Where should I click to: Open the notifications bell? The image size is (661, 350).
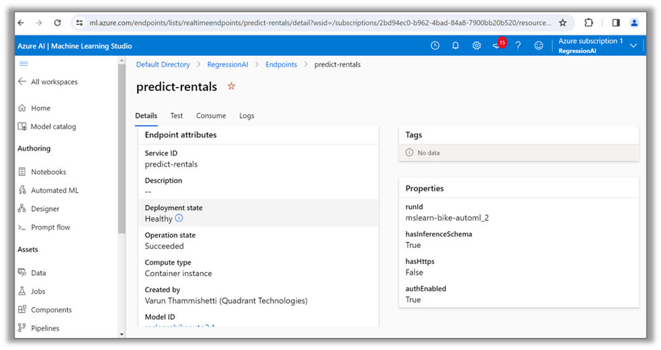click(x=455, y=46)
